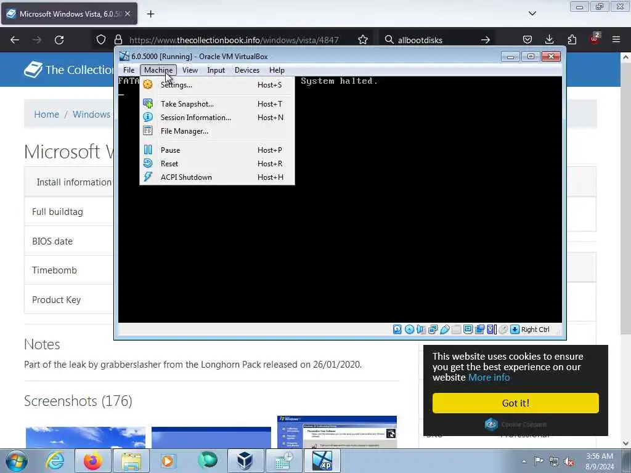The image size is (631, 473).
Task: Click the network adapter icon in VirtualBox status bar
Action: coord(433,329)
